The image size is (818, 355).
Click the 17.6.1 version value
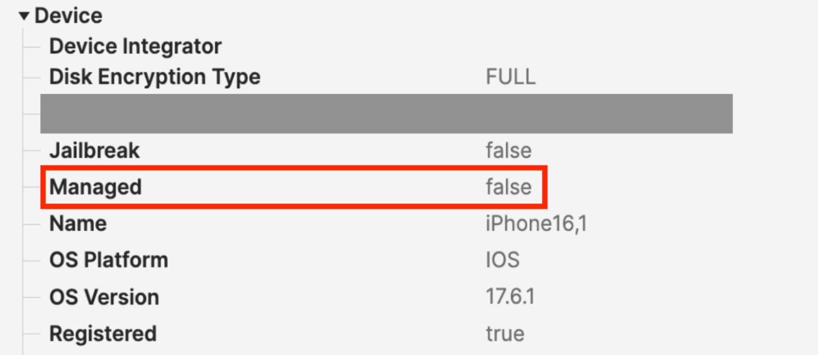tap(510, 297)
